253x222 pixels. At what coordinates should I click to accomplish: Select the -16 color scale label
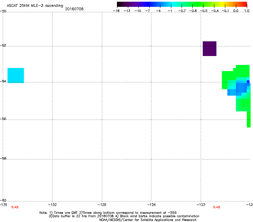pyautogui.click(x=116, y=11)
